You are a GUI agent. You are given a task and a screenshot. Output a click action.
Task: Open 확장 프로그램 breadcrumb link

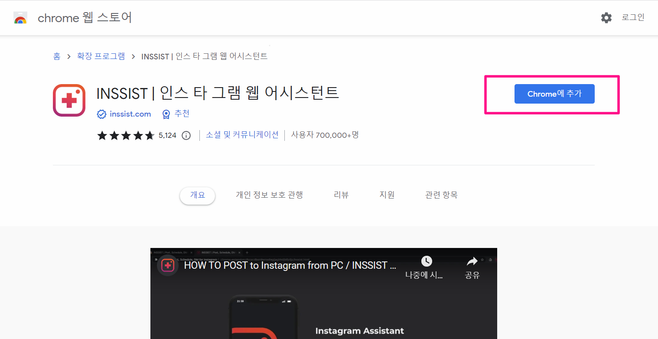click(101, 56)
